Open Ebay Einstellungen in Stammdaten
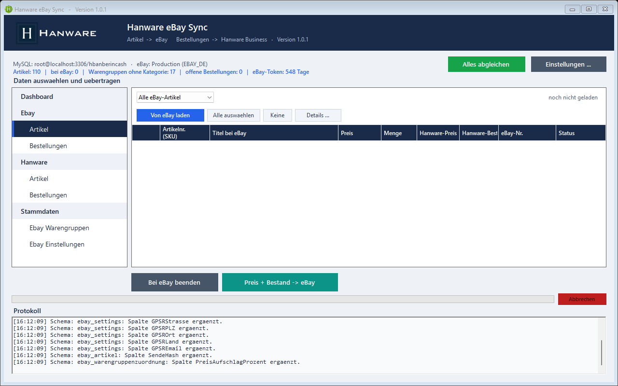Image resolution: width=618 pixels, height=386 pixels. click(x=70, y=244)
